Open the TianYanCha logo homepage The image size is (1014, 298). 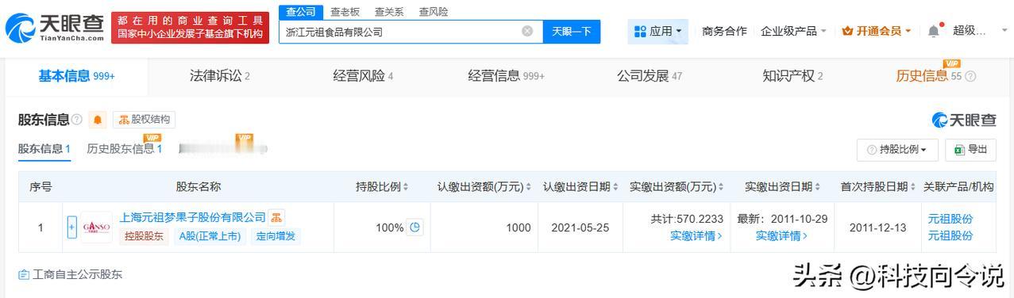55,27
